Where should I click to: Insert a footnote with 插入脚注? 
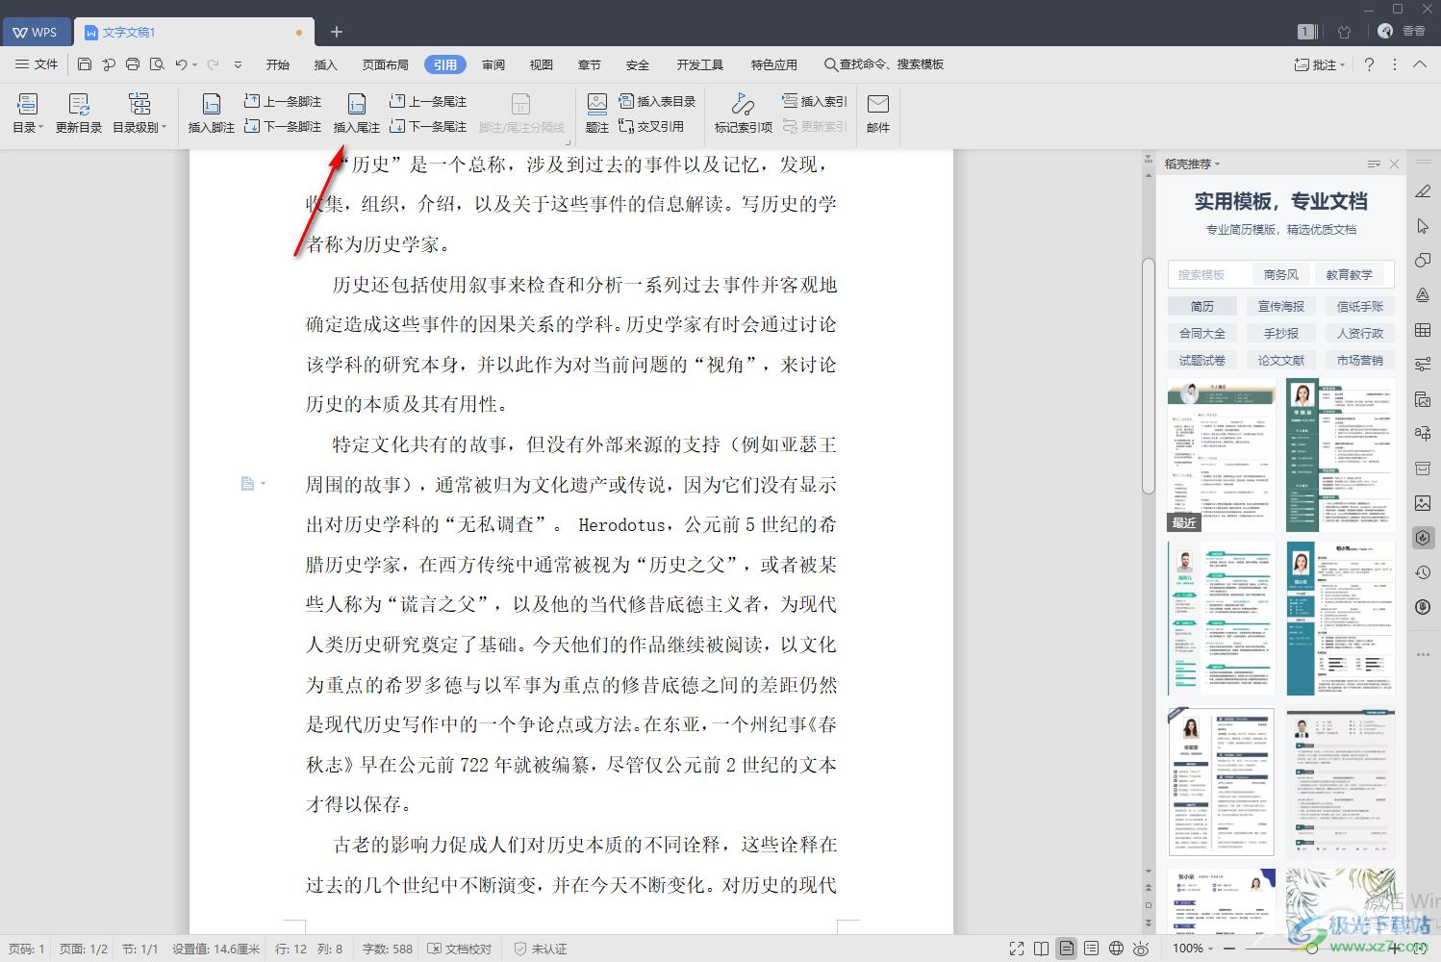pyautogui.click(x=211, y=114)
